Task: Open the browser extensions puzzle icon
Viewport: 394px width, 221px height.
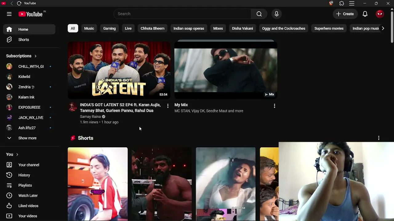Action: point(342,3)
